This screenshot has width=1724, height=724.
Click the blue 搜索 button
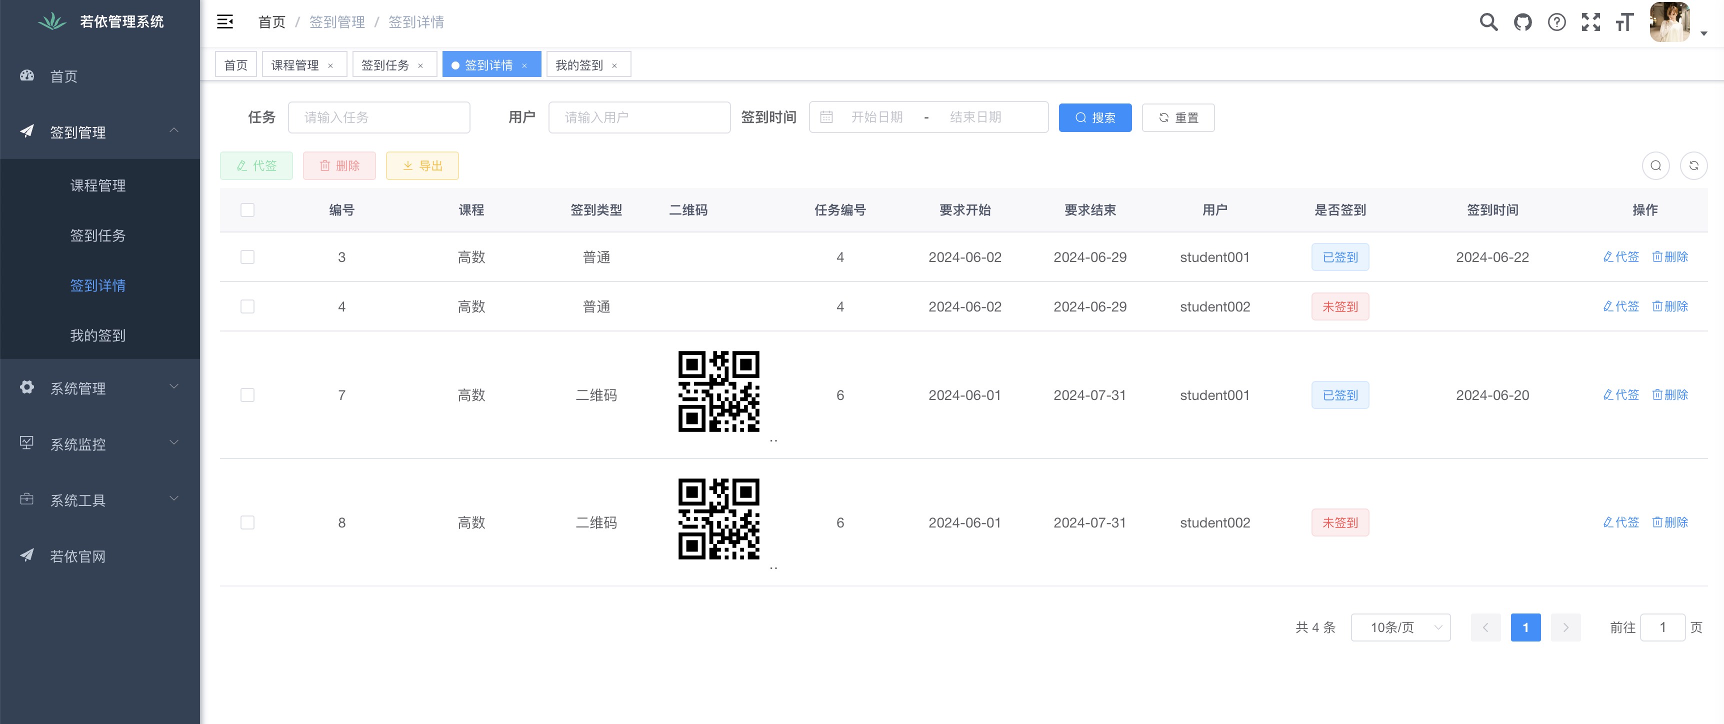pyautogui.click(x=1095, y=118)
